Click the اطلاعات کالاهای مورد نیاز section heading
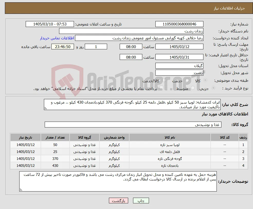The width and height of the screenshot is (253, 209). (x=225, y=114)
